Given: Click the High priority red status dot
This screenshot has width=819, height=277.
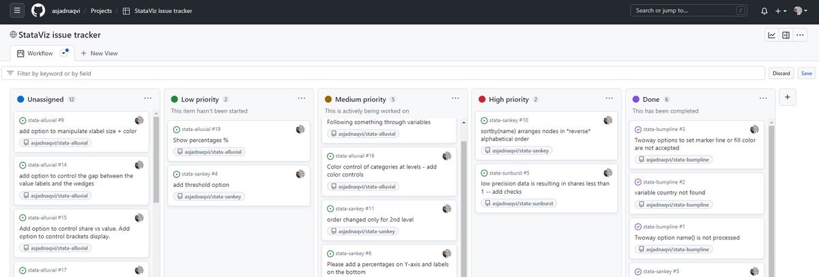Looking at the screenshot, I should tap(482, 100).
